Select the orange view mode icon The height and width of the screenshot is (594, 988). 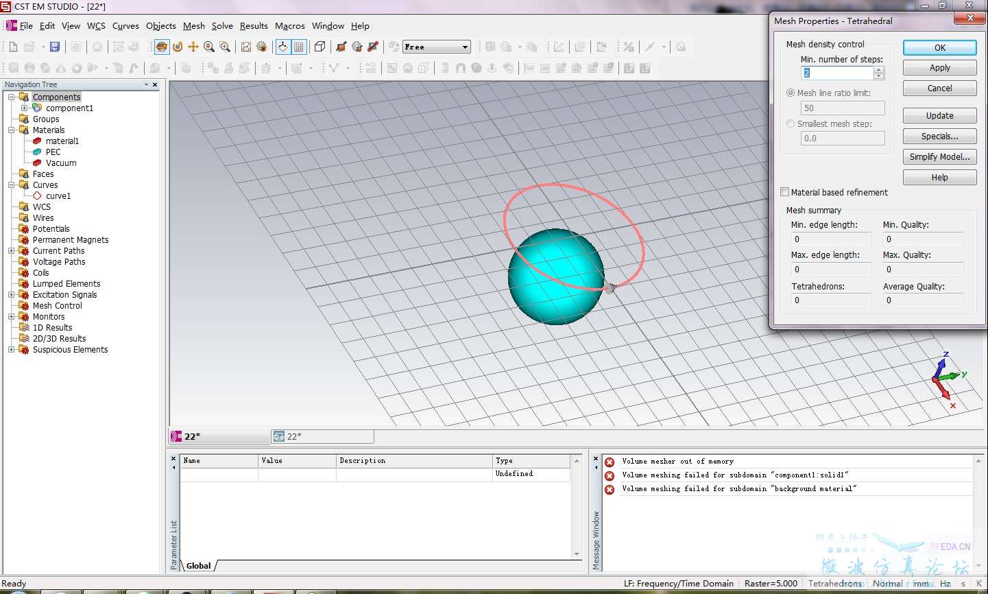point(162,47)
